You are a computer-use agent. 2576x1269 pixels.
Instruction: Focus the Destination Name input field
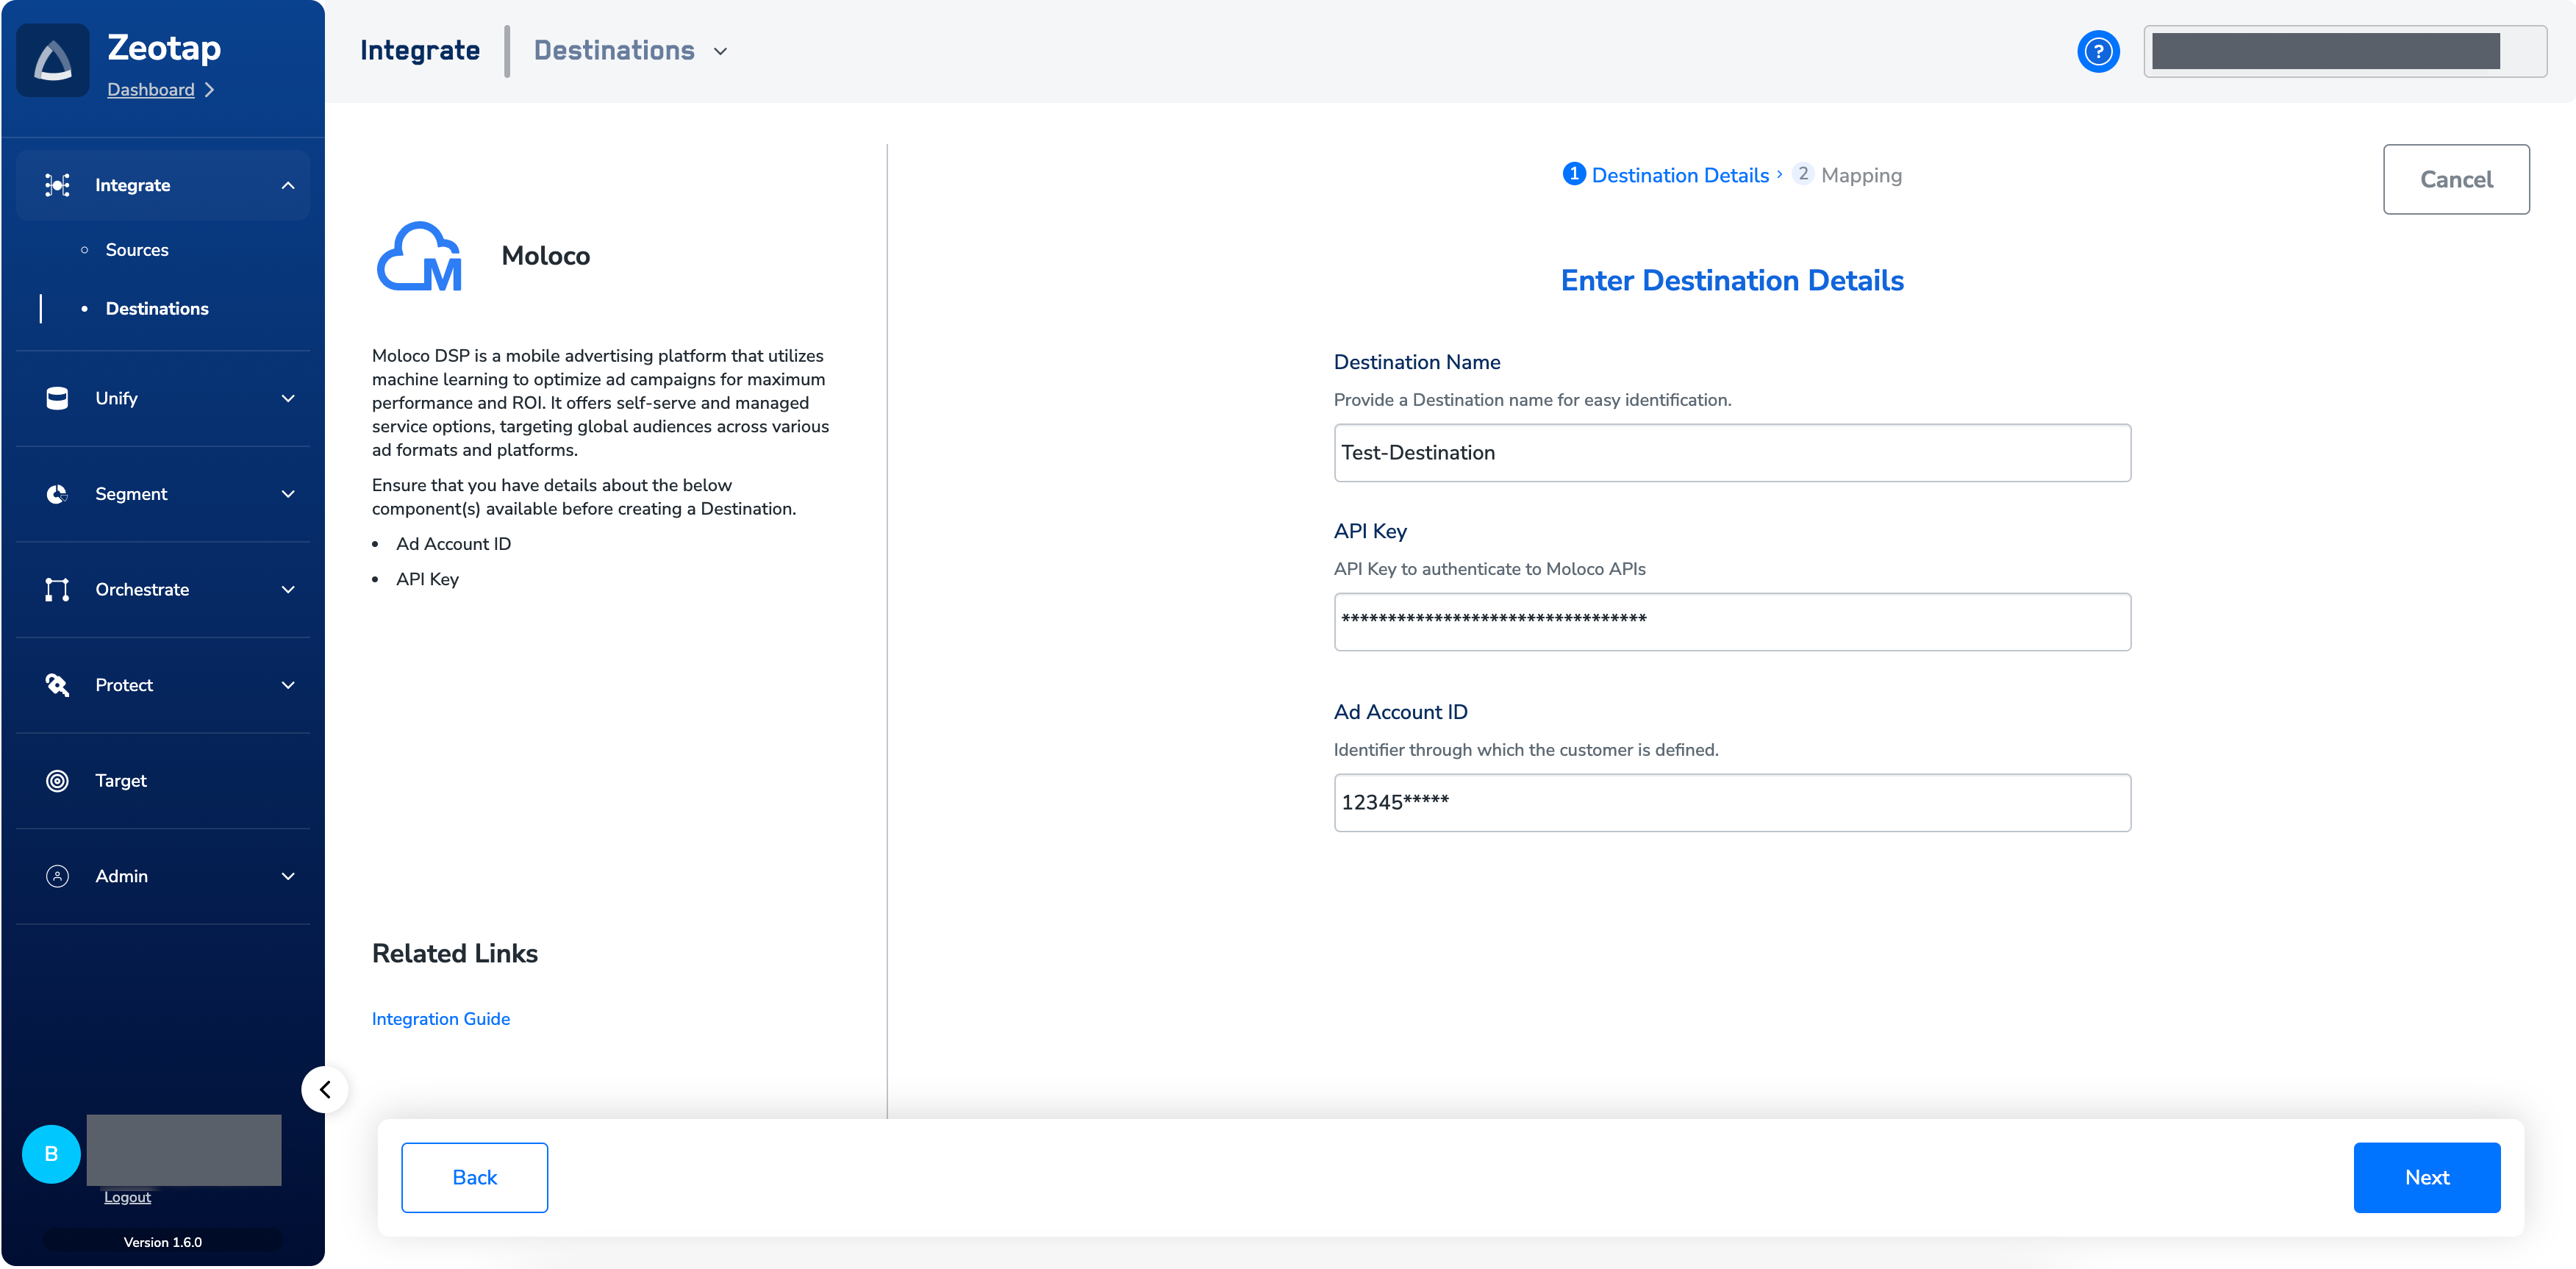1732,453
